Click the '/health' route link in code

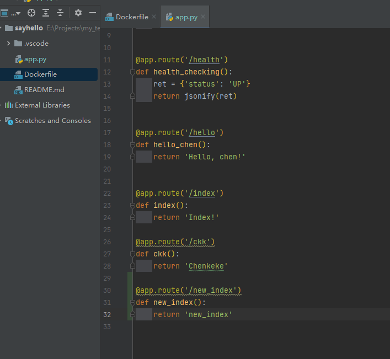pyautogui.click(x=204, y=60)
